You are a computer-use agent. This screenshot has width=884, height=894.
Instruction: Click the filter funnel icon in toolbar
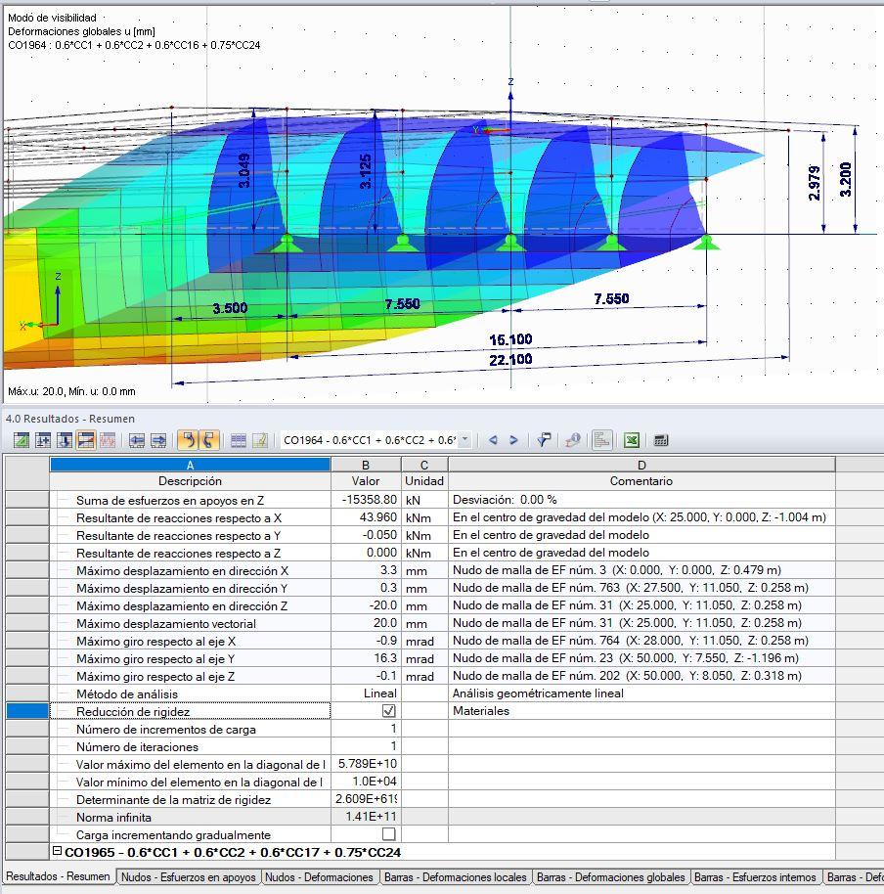click(x=544, y=440)
